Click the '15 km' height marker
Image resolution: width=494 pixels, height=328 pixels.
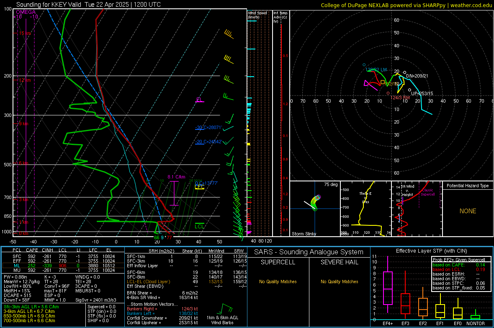point(25,33)
